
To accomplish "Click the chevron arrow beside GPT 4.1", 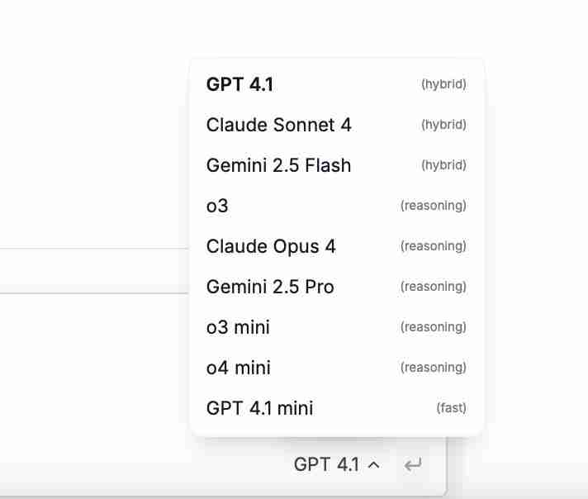I will click(373, 465).
